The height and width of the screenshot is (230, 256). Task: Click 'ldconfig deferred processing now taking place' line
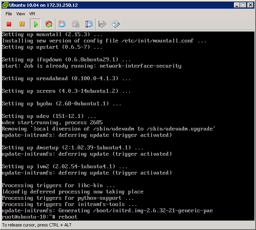pyautogui.click(x=72, y=192)
